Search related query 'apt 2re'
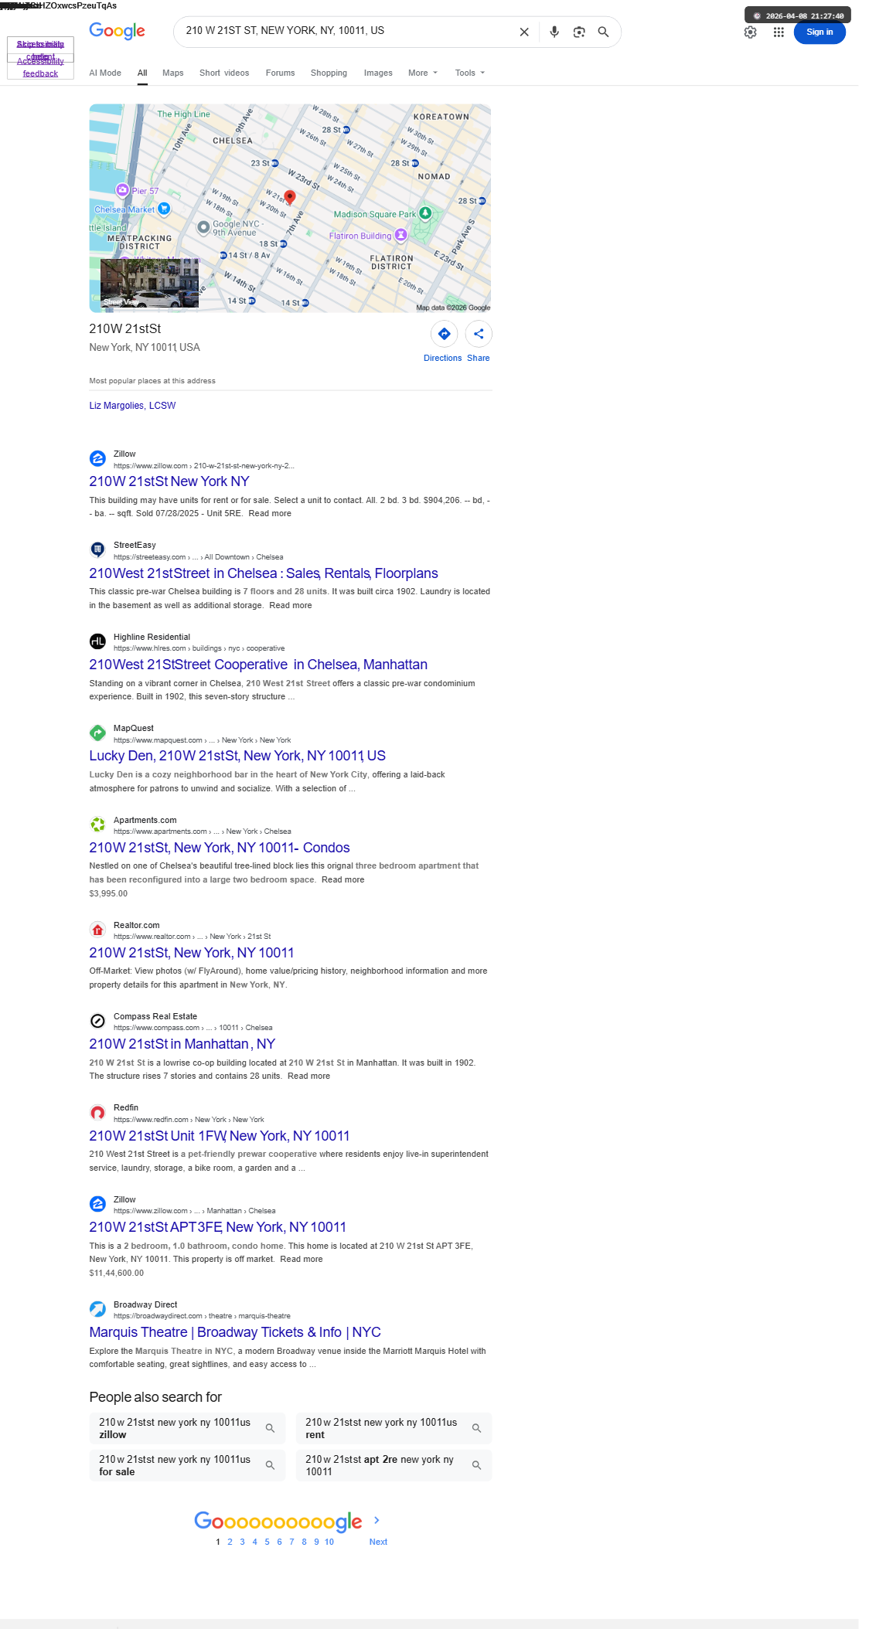869x1629 pixels. coord(394,1465)
